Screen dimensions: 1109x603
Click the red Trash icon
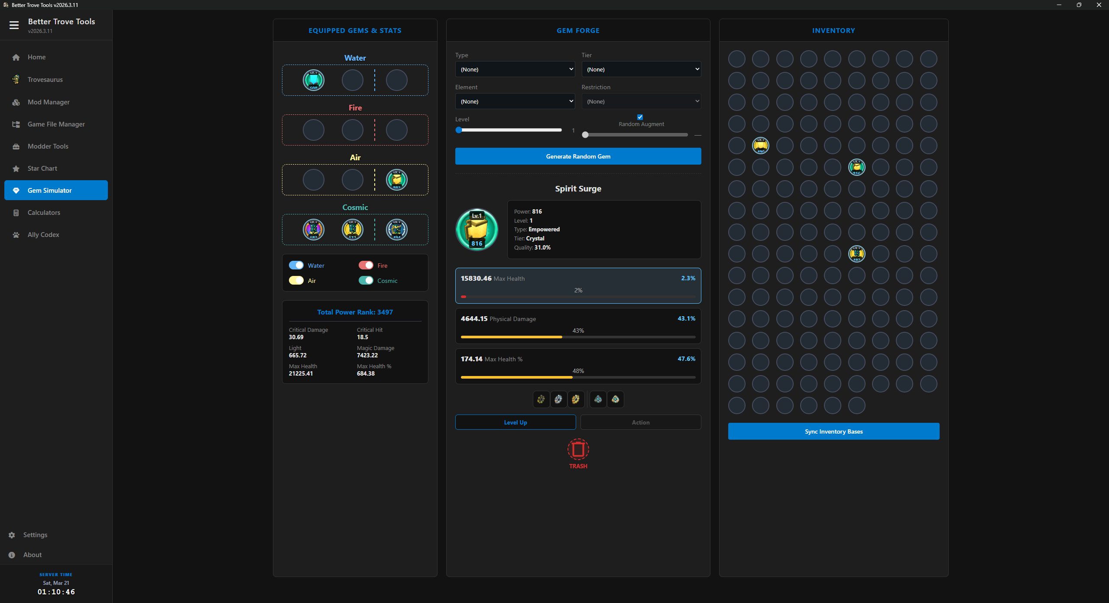pyautogui.click(x=578, y=450)
